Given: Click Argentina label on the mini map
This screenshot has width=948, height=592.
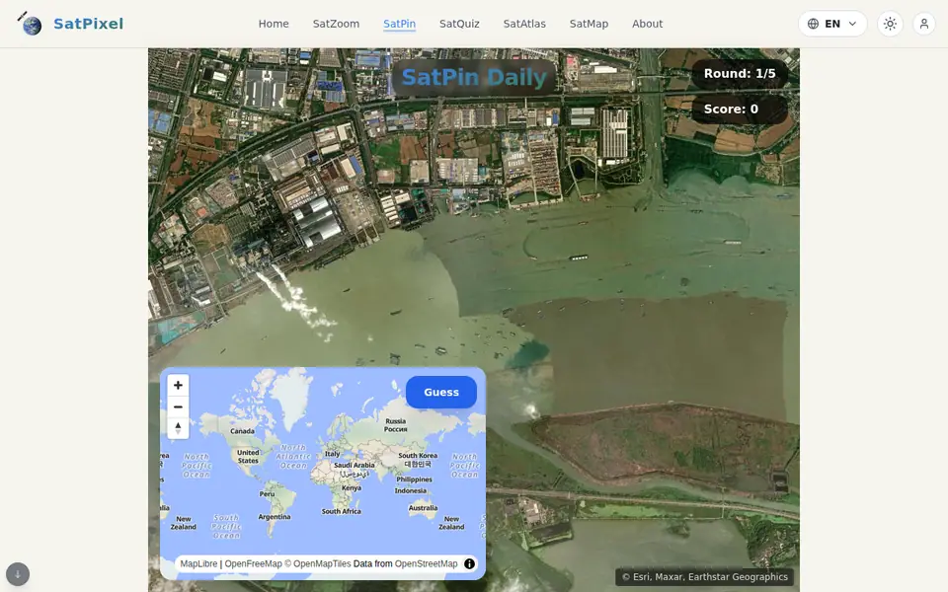Looking at the screenshot, I should [275, 516].
